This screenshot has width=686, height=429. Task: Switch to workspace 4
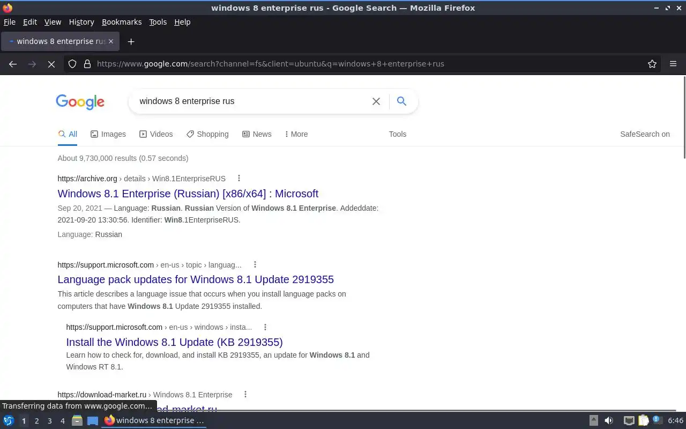(x=62, y=421)
